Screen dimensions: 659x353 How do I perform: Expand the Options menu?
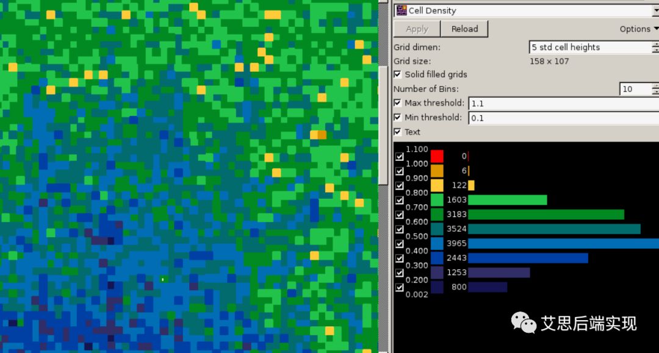click(638, 29)
